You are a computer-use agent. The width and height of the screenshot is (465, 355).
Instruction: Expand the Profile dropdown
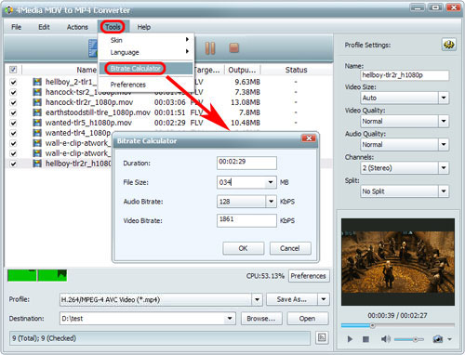tap(257, 299)
